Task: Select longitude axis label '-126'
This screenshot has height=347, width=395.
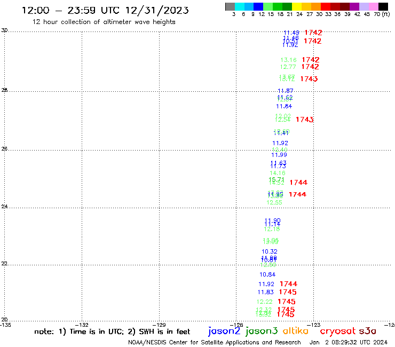Action: coord(236,325)
